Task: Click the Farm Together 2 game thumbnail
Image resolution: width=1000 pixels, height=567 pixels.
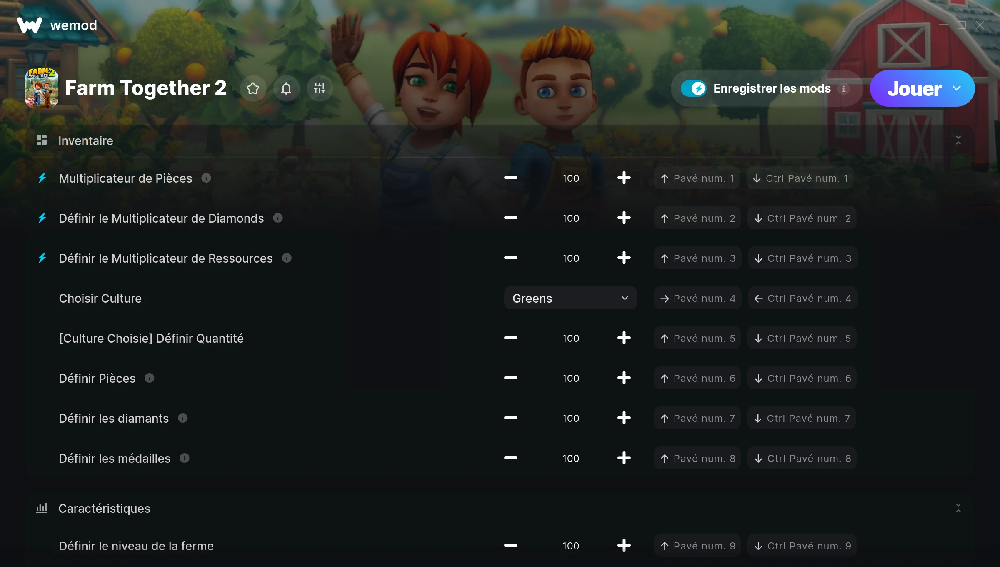Action: 42,88
